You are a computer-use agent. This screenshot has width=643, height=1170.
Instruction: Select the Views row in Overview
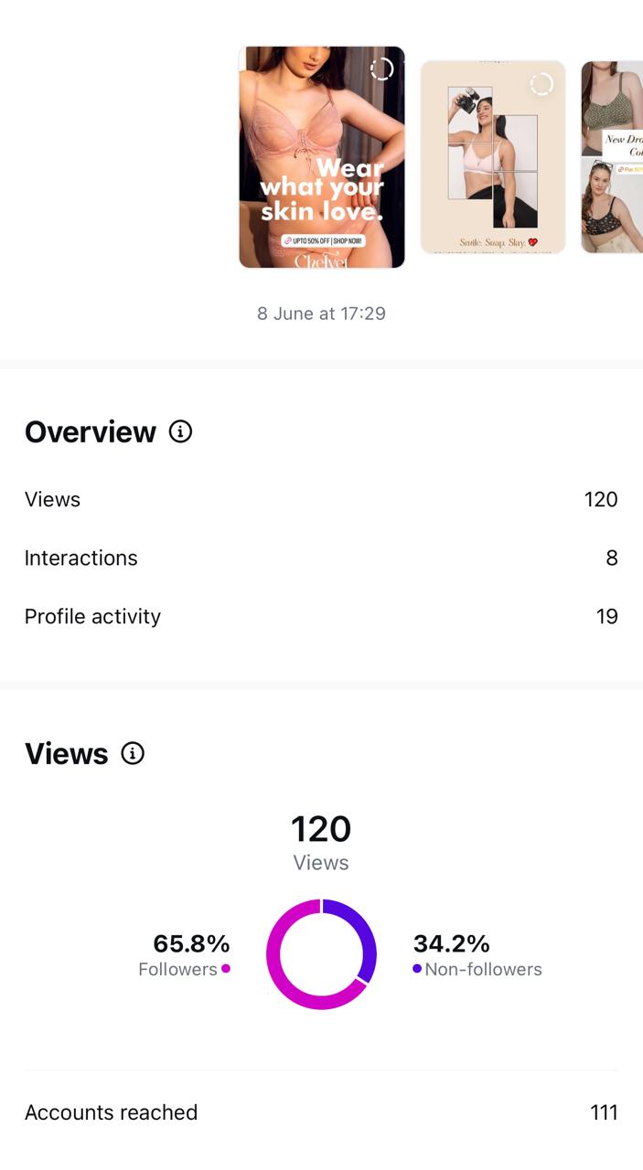321,499
